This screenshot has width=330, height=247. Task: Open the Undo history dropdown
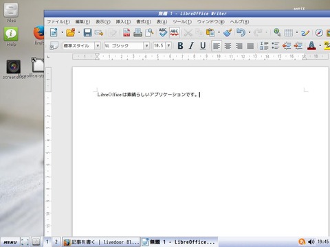coord(250,32)
